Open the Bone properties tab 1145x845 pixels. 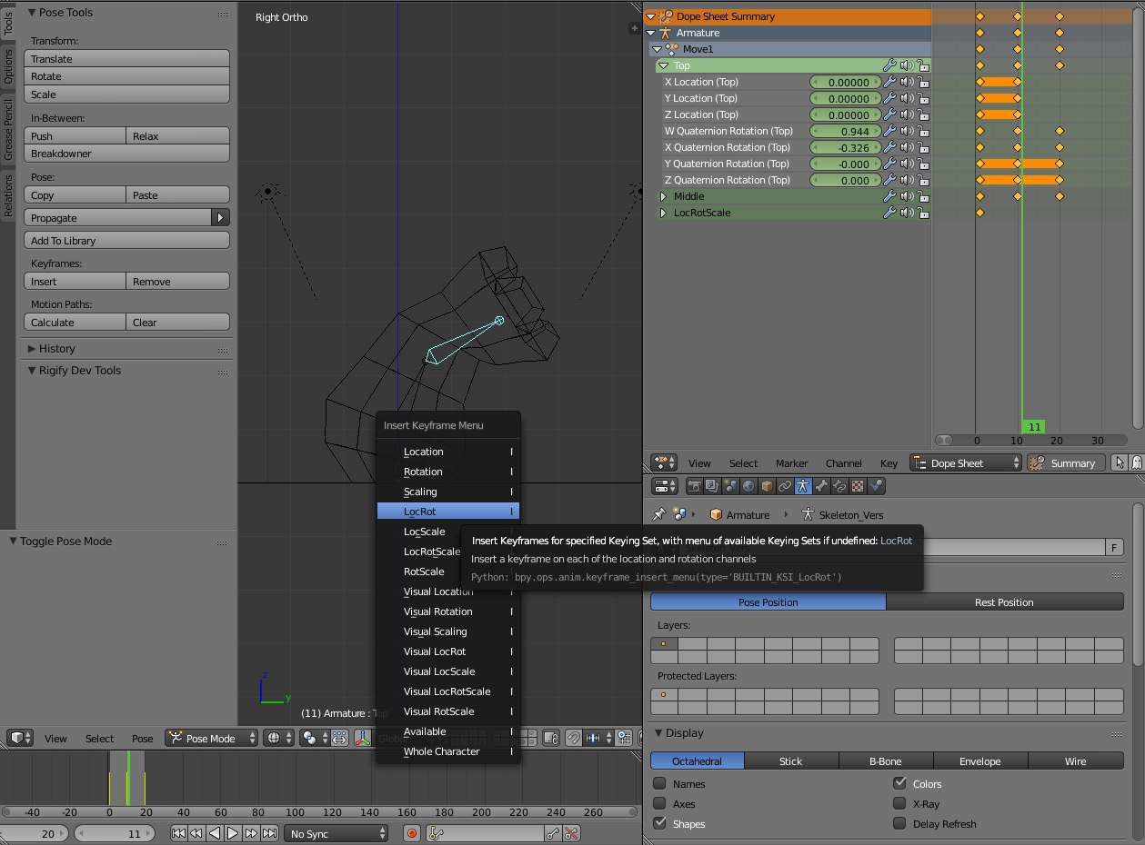(821, 486)
